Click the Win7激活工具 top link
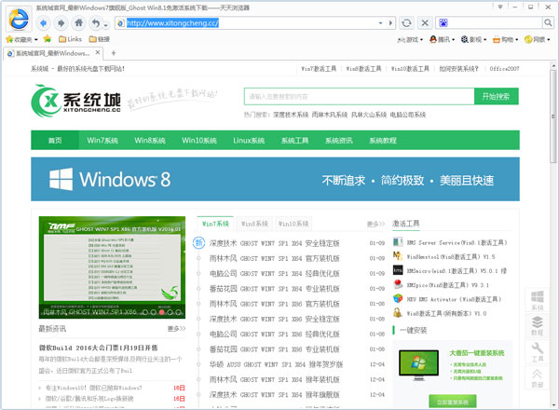Image resolution: width=559 pixels, height=410 pixels. (x=319, y=69)
